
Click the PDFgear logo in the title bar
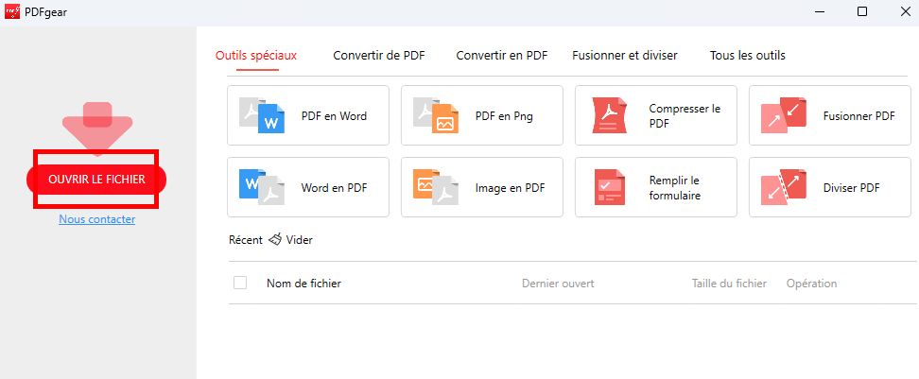click(11, 11)
